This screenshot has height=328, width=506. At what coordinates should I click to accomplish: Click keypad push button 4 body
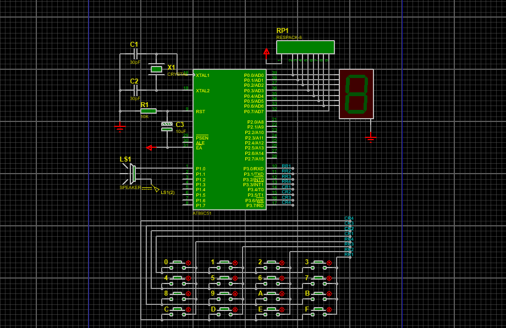178,280
